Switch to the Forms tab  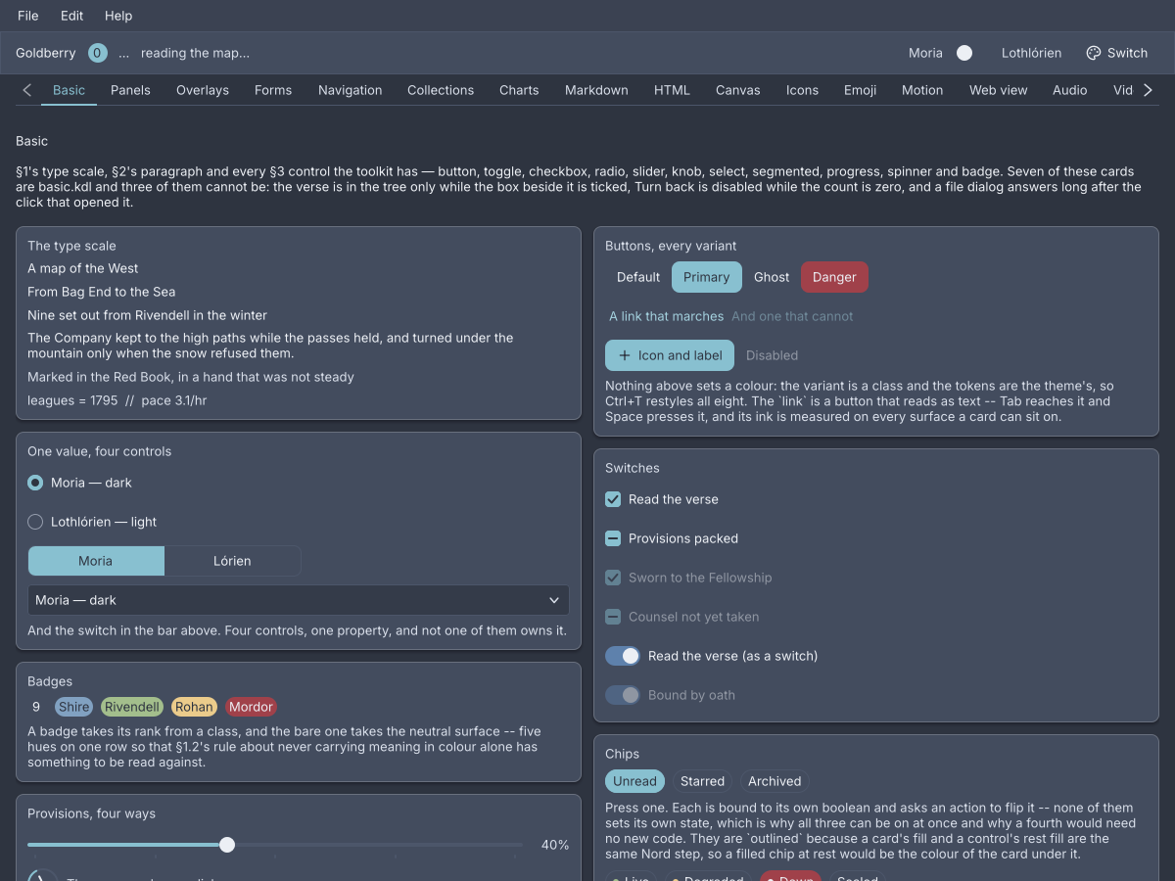click(x=273, y=90)
